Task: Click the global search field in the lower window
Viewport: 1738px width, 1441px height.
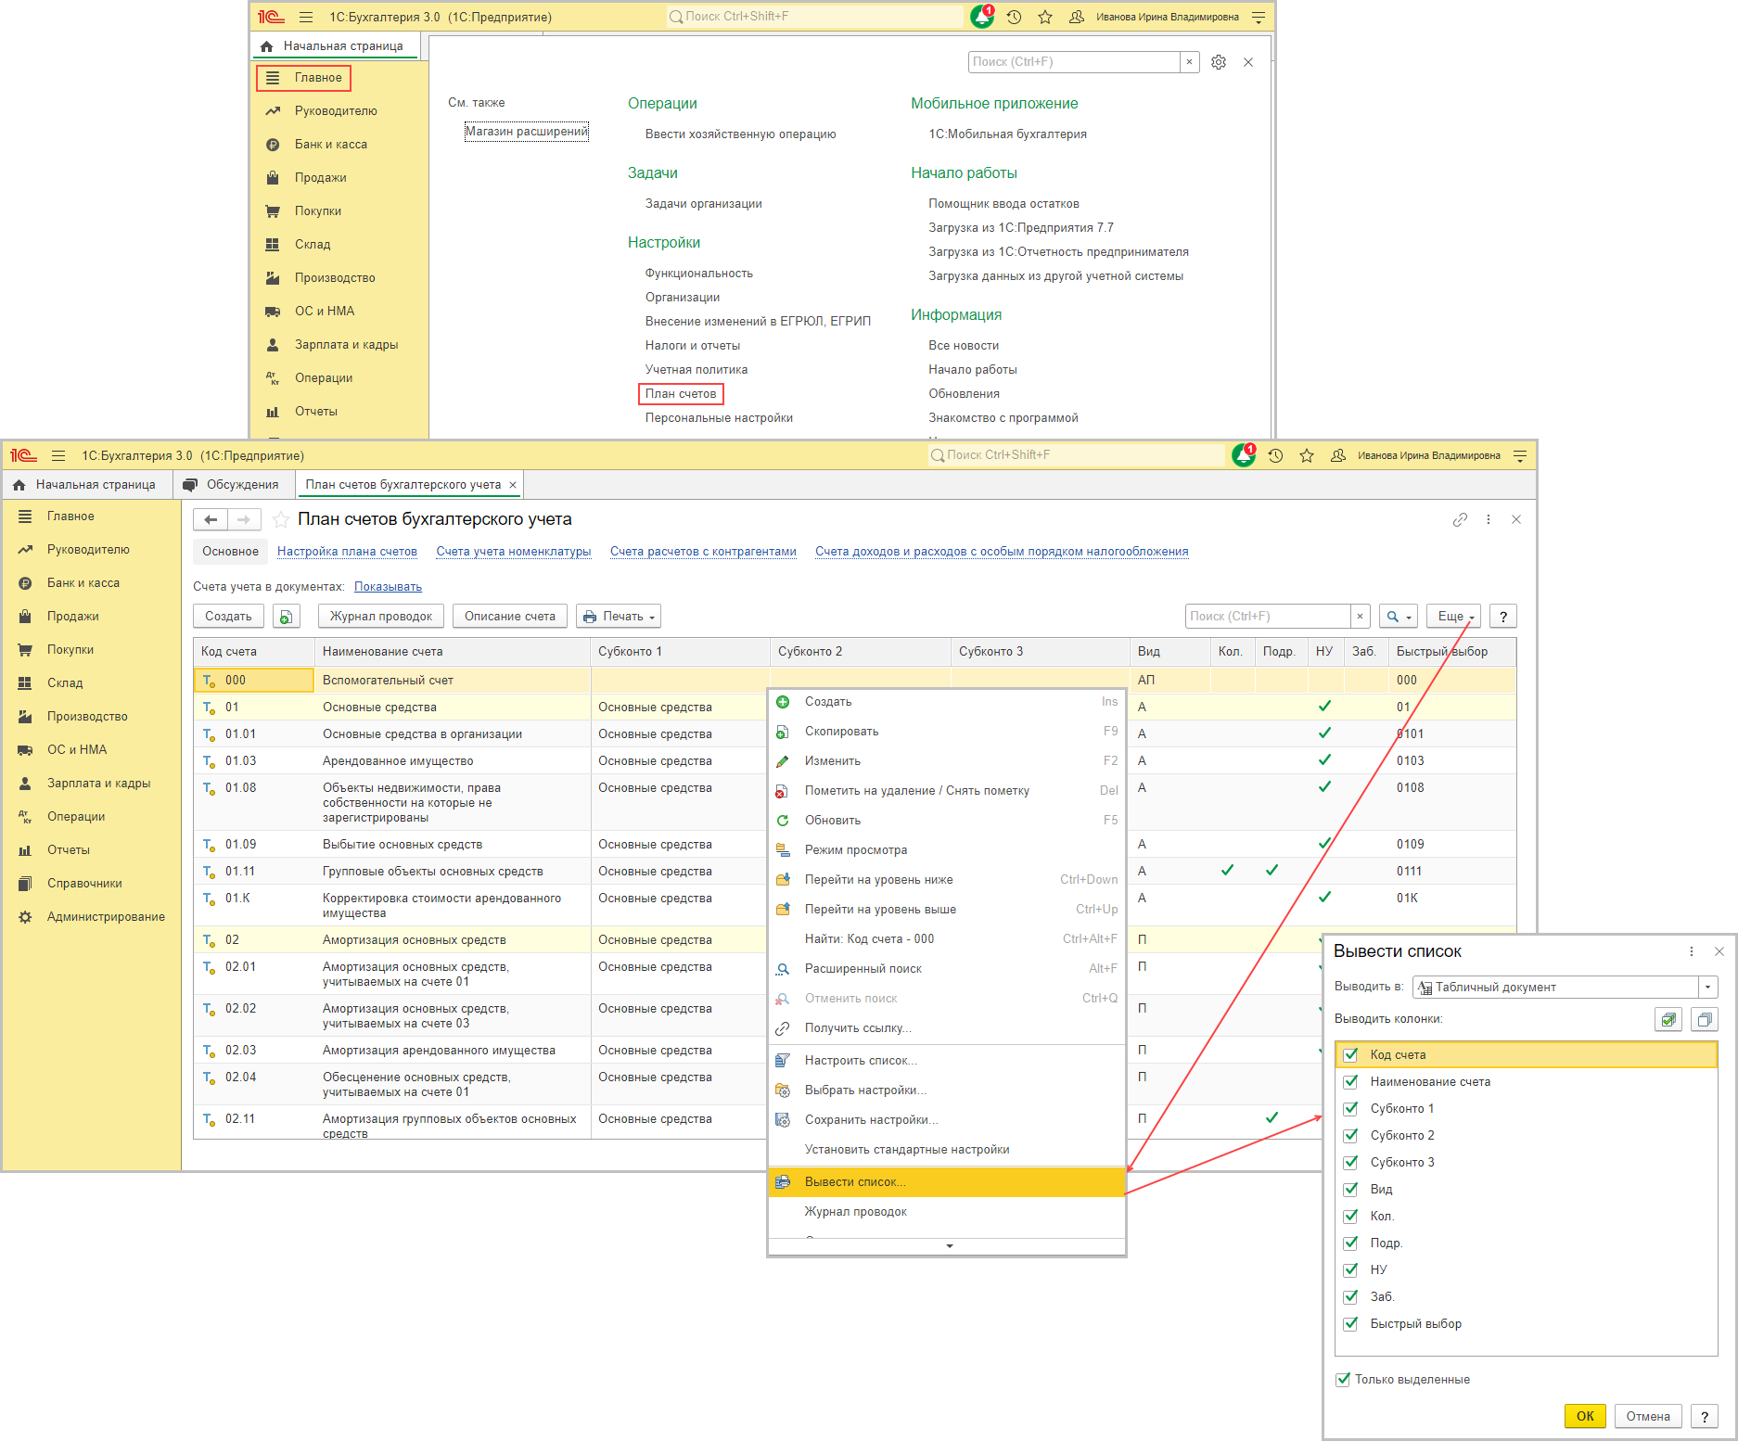Action: click(1077, 455)
